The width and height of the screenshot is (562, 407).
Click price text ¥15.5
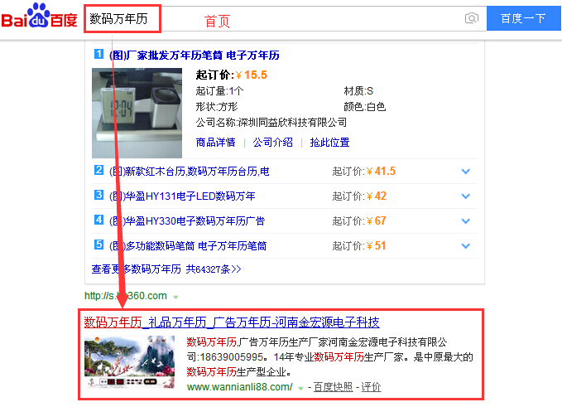252,75
